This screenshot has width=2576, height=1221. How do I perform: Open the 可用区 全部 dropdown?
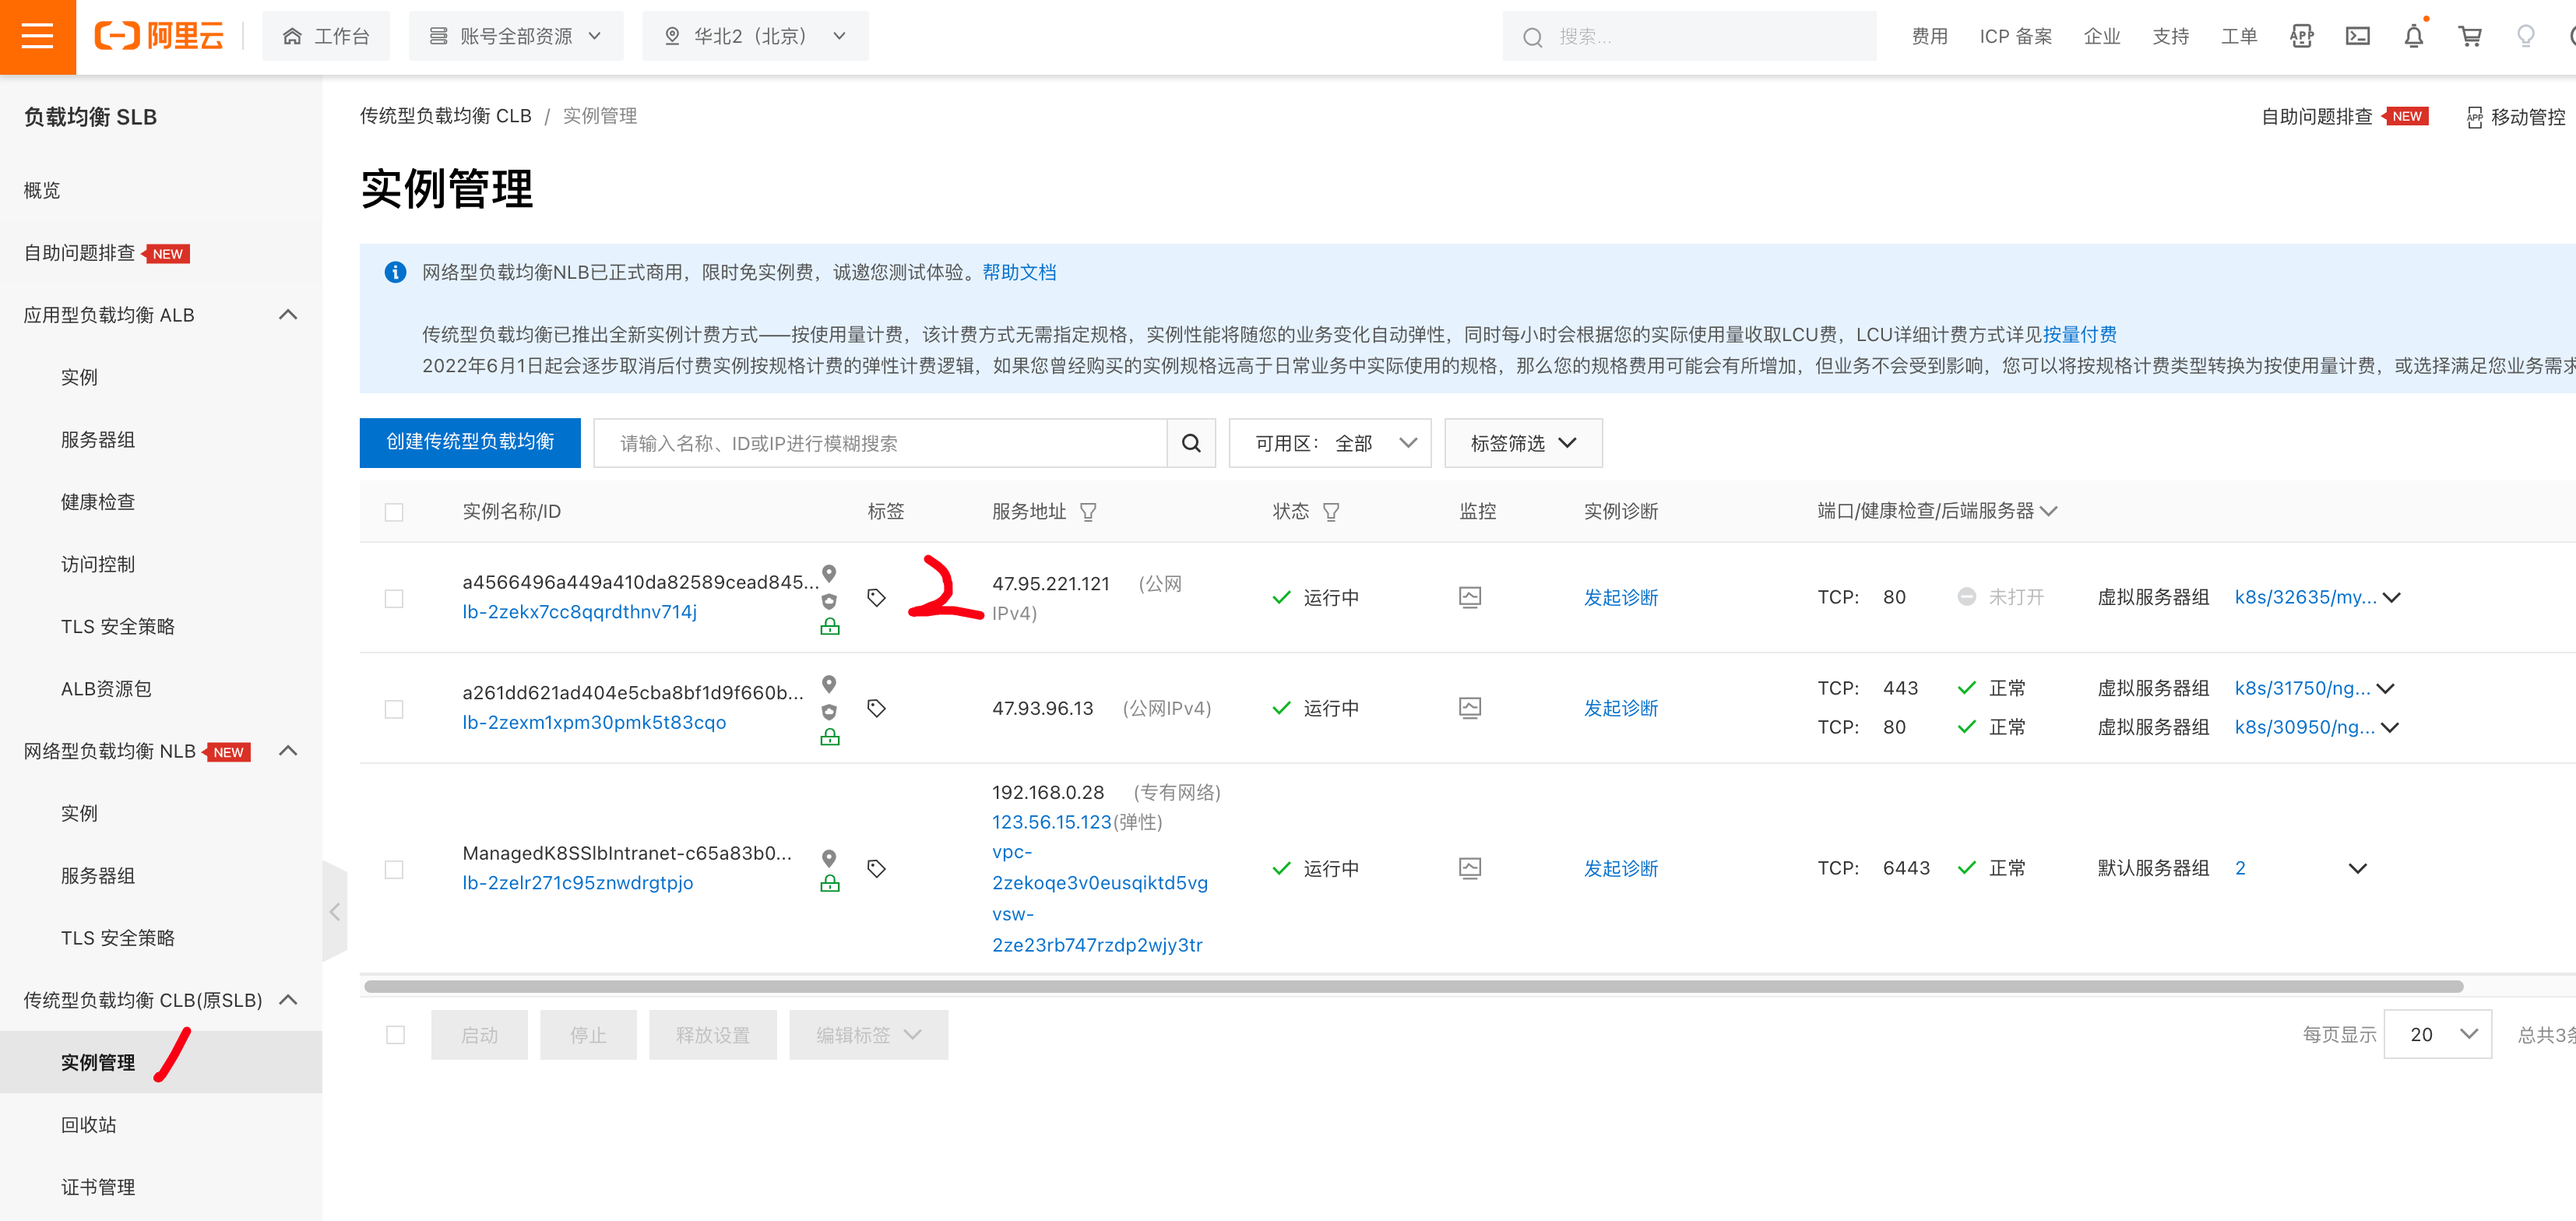(1329, 443)
